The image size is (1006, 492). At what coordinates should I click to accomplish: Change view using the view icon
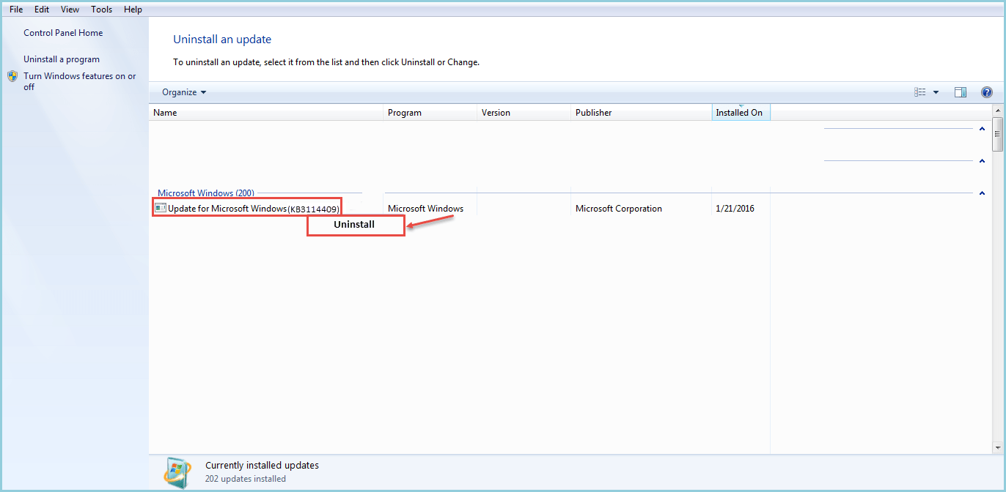coord(920,92)
